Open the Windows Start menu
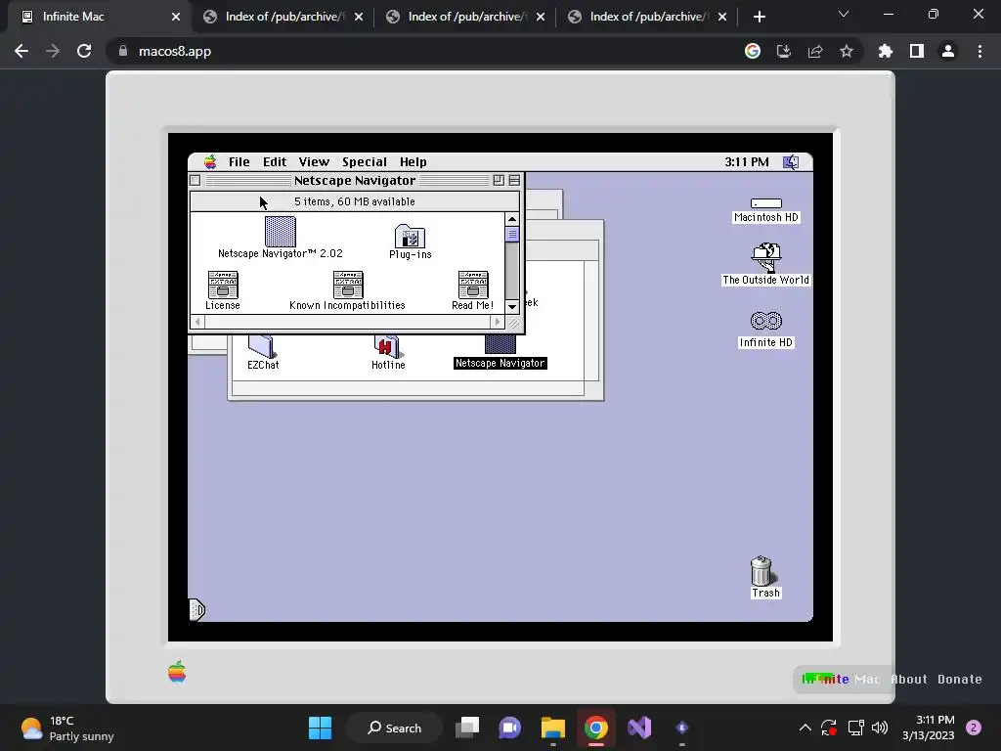The height and width of the screenshot is (751, 1001). coord(320,728)
